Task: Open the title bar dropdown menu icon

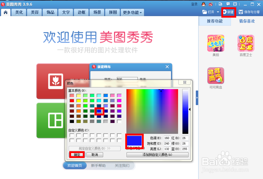Action: (x=235, y=4)
